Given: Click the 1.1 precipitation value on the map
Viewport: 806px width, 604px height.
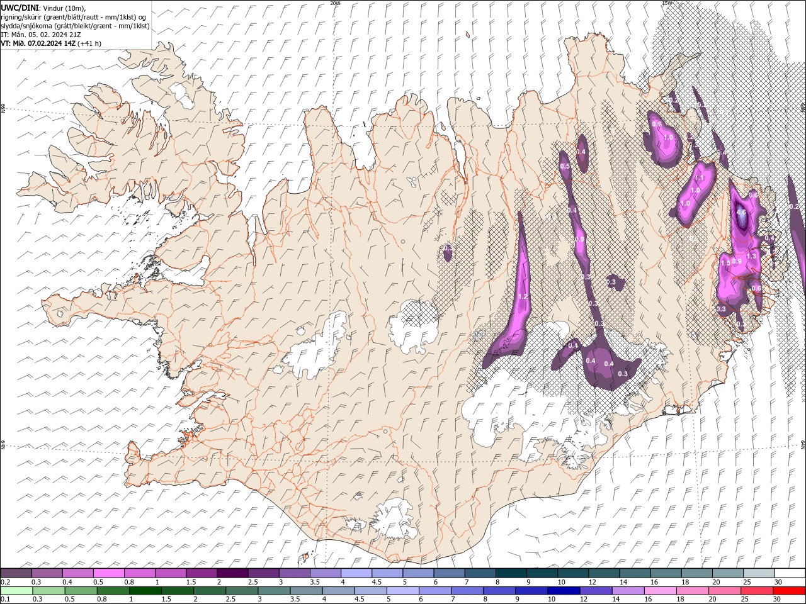Looking at the screenshot, I should pos(698,178).
